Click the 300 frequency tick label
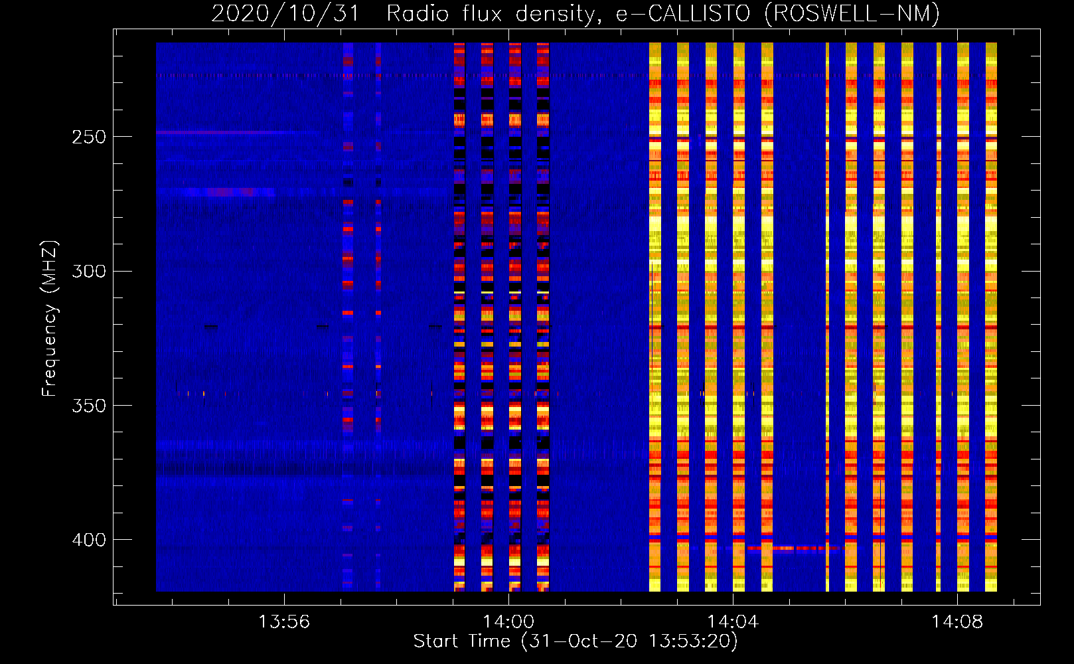The image size is (1074, 664). 89,272
